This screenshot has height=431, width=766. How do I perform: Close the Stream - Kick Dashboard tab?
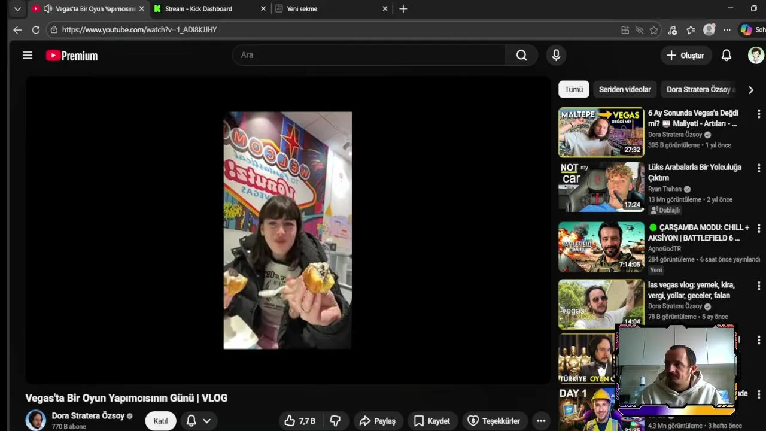[263, 9]
